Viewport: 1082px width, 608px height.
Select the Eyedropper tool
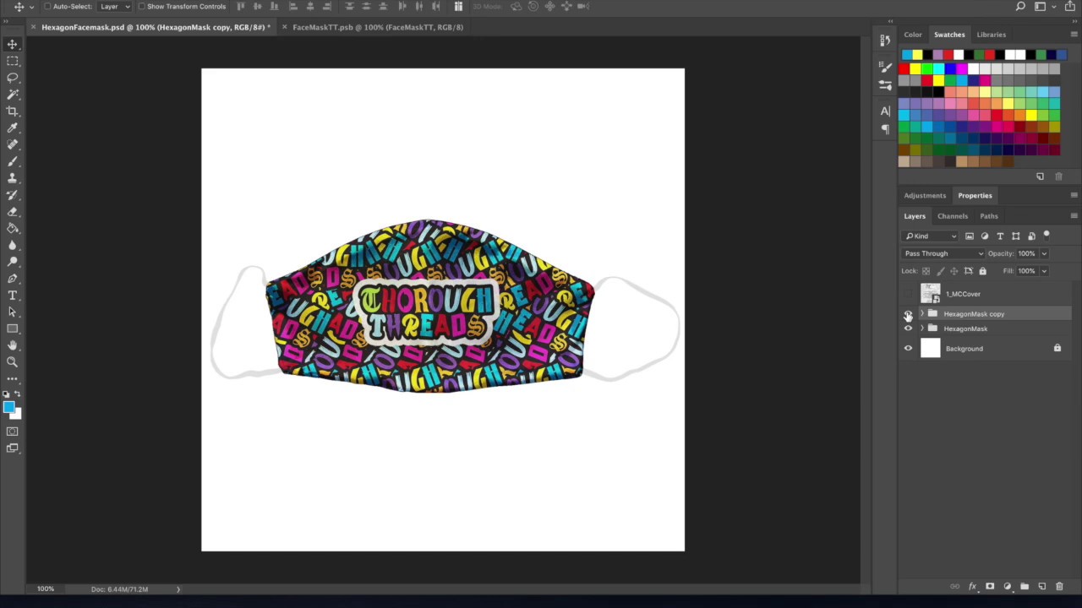click(13, 128)
